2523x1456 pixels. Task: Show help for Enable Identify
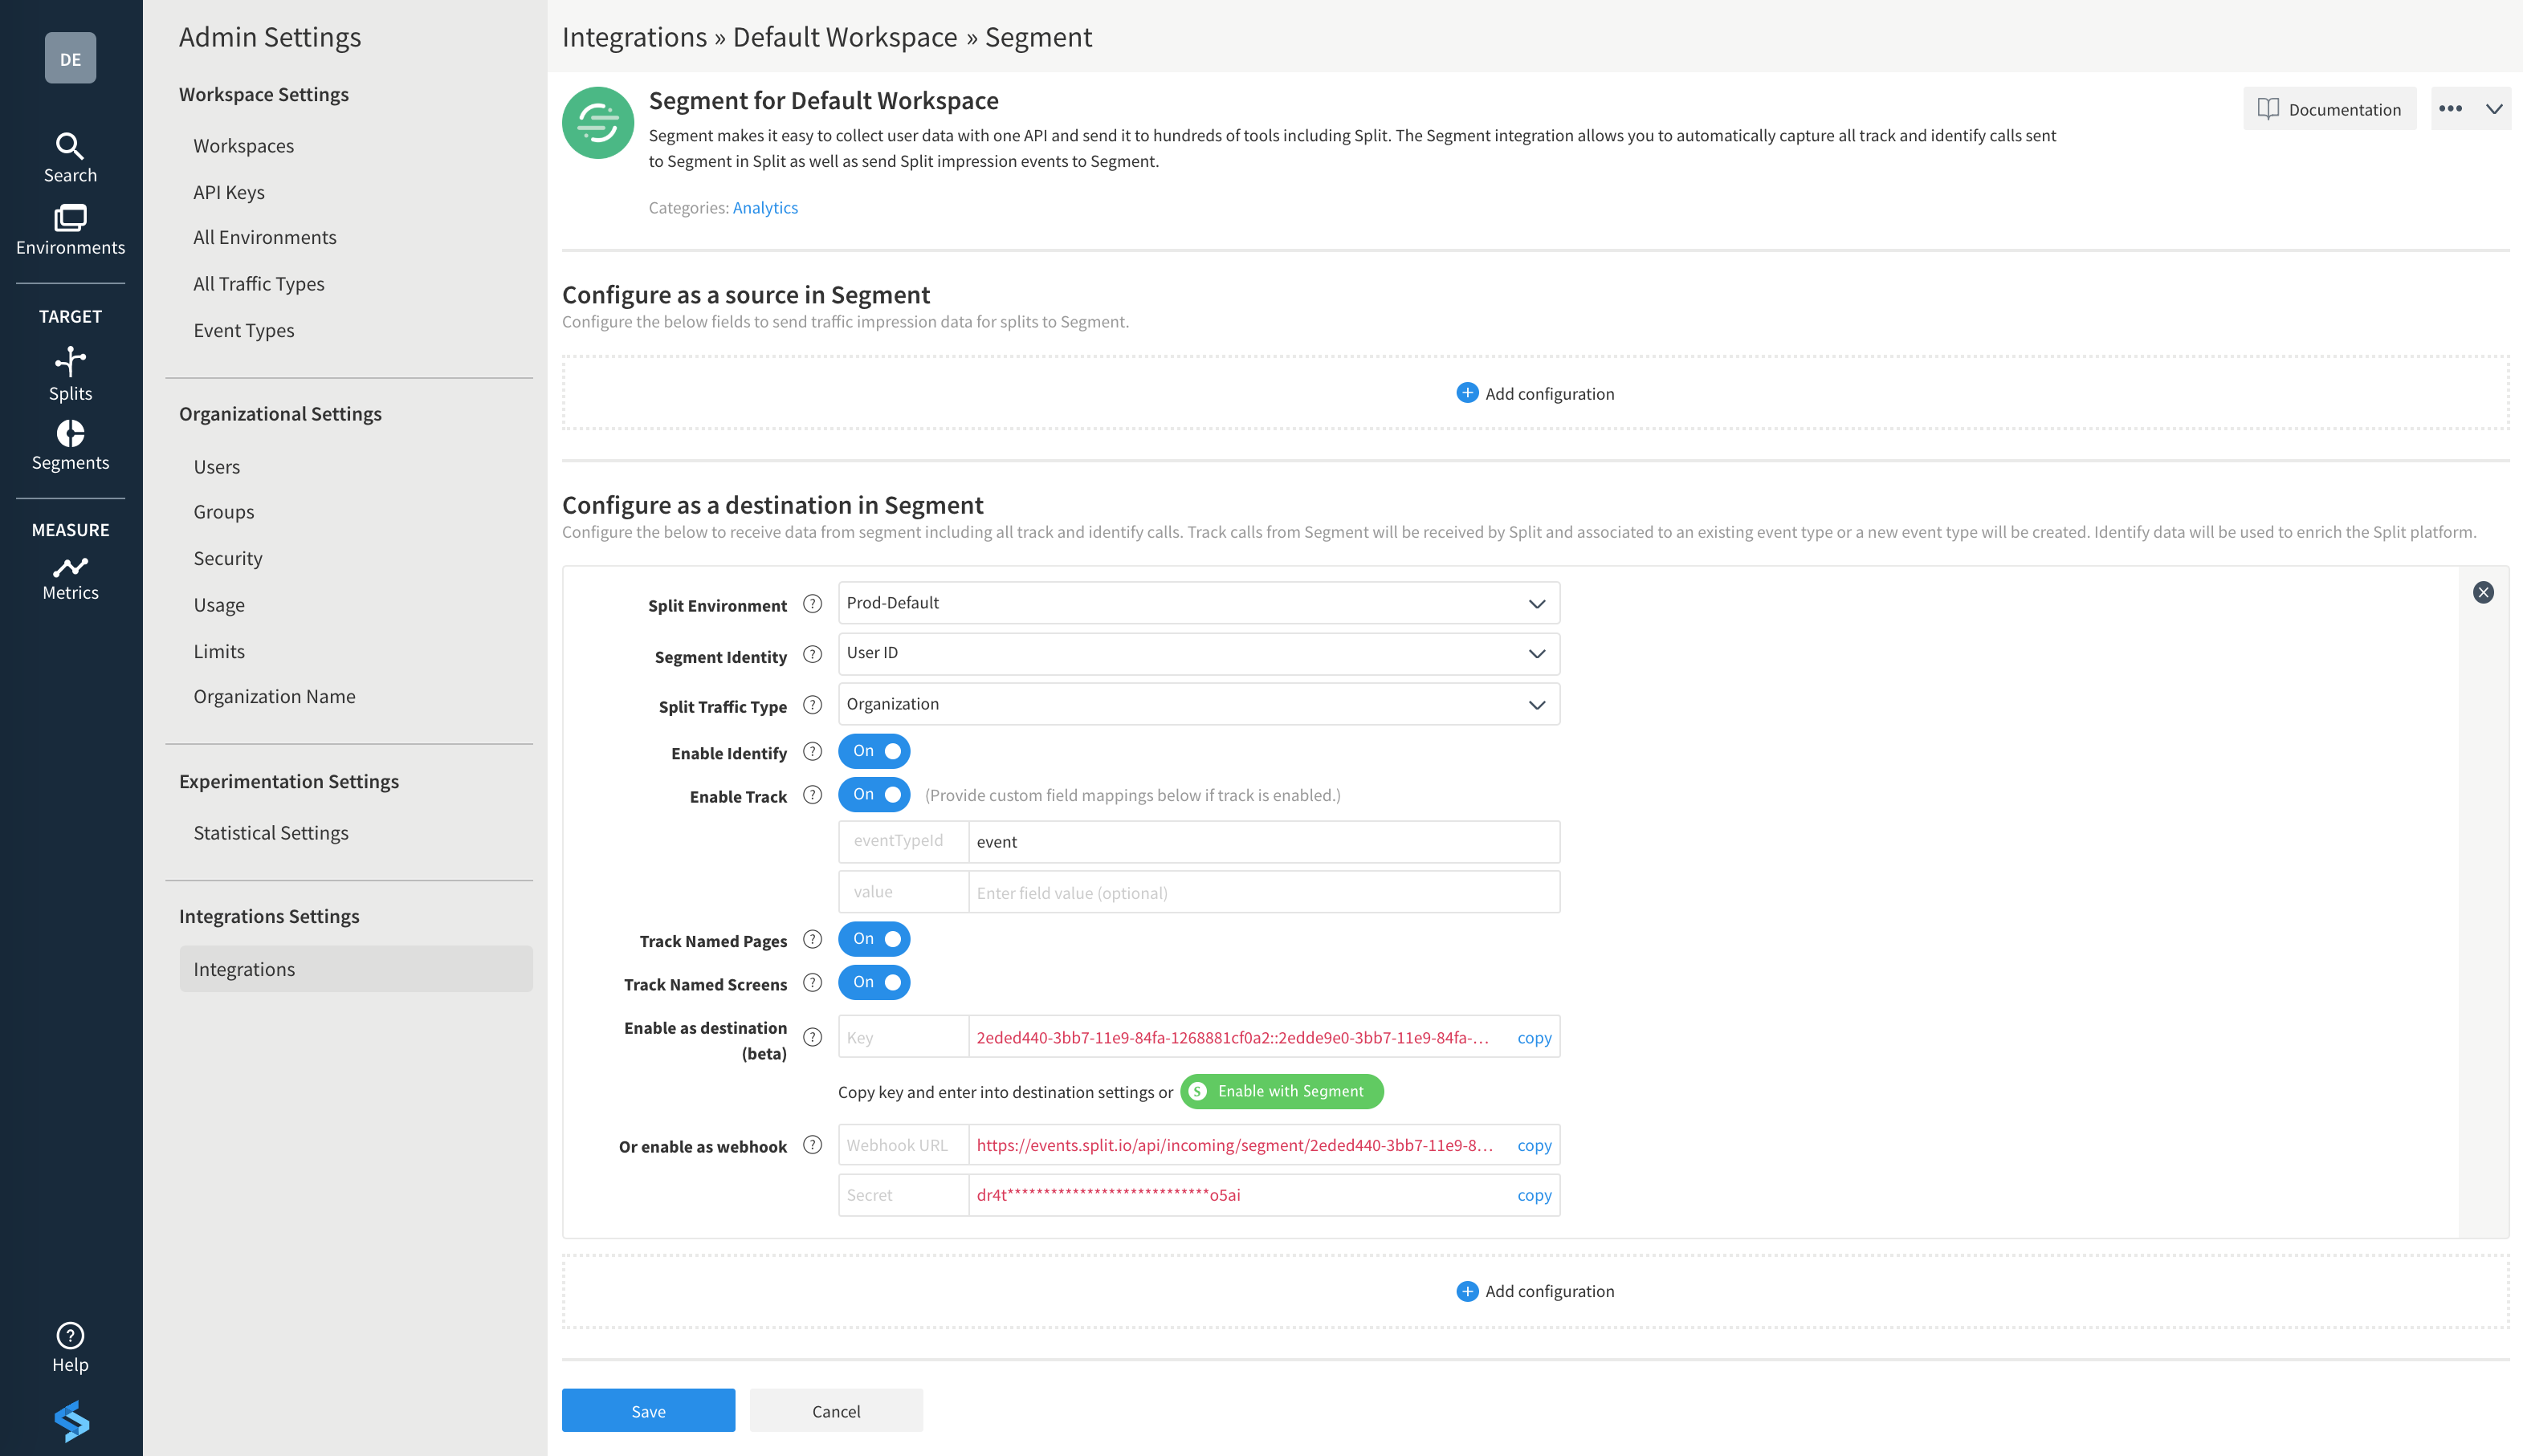813,752
